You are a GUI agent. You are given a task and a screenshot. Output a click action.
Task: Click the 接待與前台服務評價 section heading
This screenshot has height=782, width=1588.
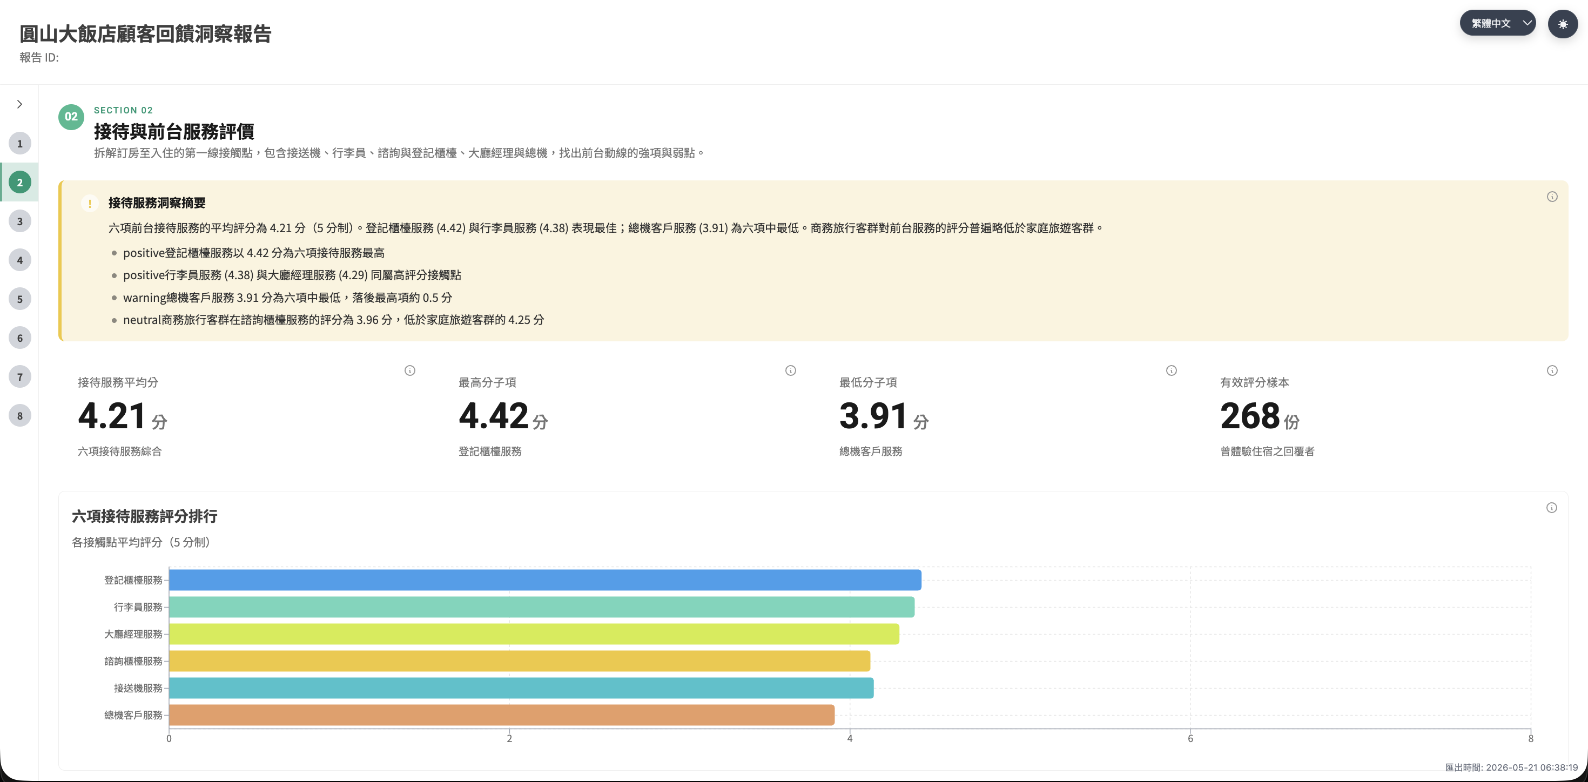point(174,131)
